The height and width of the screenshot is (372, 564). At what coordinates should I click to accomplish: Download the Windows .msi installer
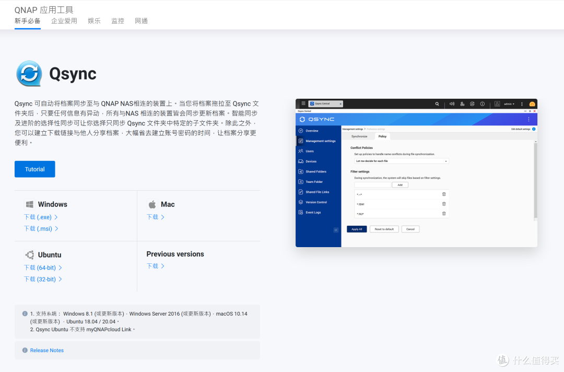[41, 228]
